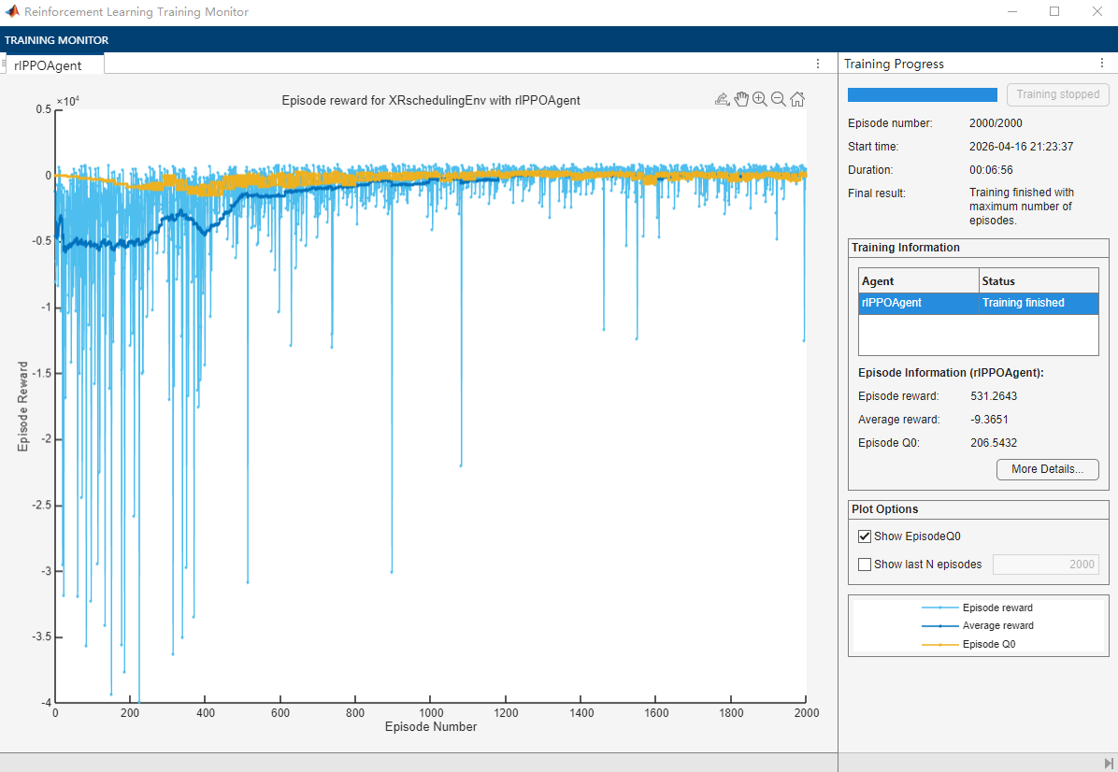Viewport: 1118px width, 772px height.
Task: Click the More Details button
Action: (1047, 469)
